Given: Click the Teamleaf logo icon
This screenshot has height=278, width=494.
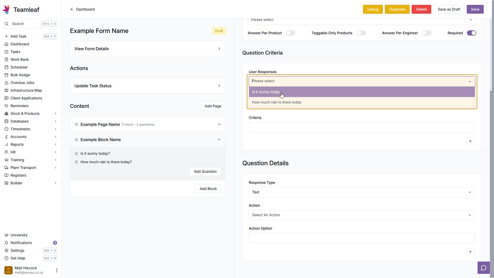Looking at the screenshot, I should [6, 10].
